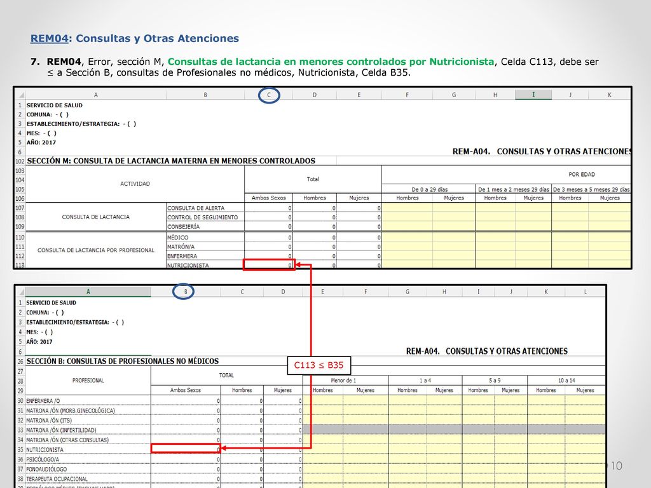The height and width of the screenshot is (488, 651).
Task: Click the 'REM-A04. CONSULTAS Y OTRAS ATENCIONES' title in Sección B sheet
Action: click(x=486, y=351)
